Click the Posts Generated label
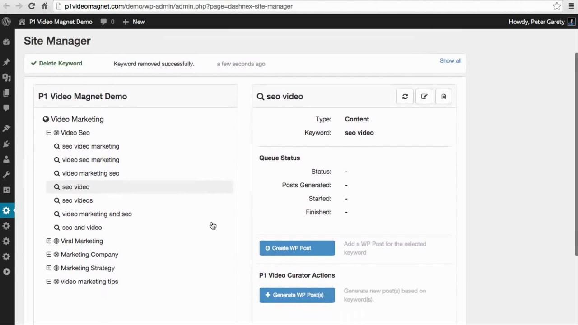The image size is (578, 325). pyautogui.click(x=307, y=185)
